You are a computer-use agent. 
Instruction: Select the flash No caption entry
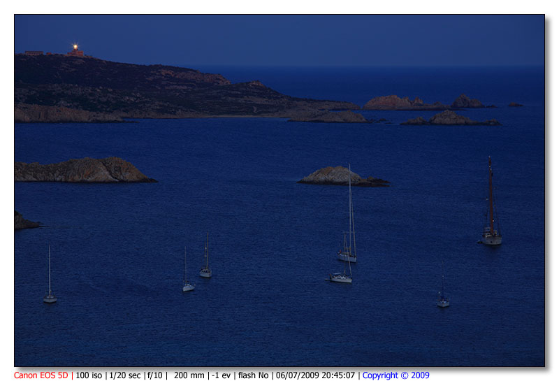[x=254, y=375]
